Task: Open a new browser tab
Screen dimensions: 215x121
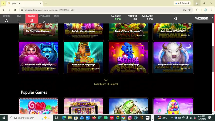Action: [x=46, y=3]
